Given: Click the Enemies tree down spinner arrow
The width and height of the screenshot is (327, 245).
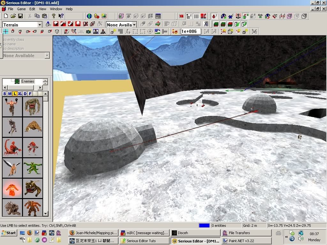Looking at the screenshot, I should tap(45, 83).
